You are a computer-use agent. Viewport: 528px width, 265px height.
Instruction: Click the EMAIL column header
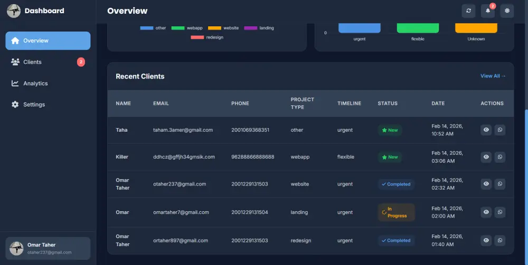click(161, 103)
